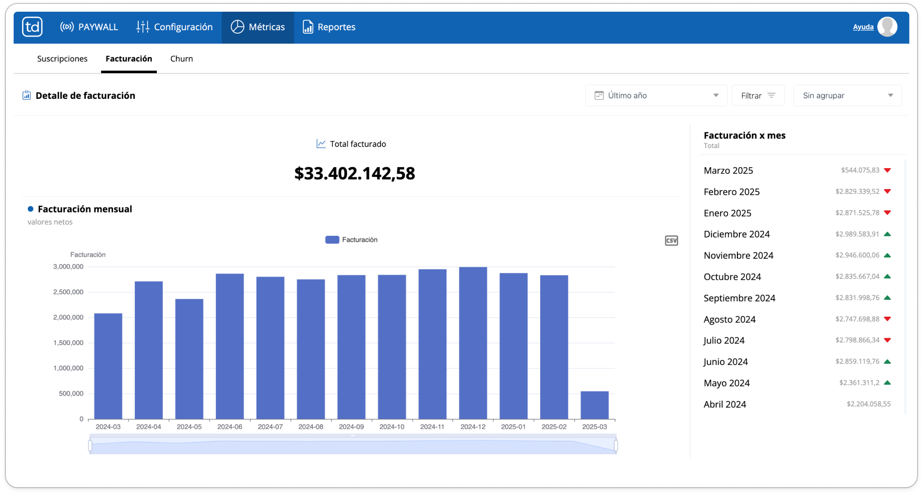Open the Configuración menu
Viewport: 923px width, 495px height.
click(x=174, y=27)
